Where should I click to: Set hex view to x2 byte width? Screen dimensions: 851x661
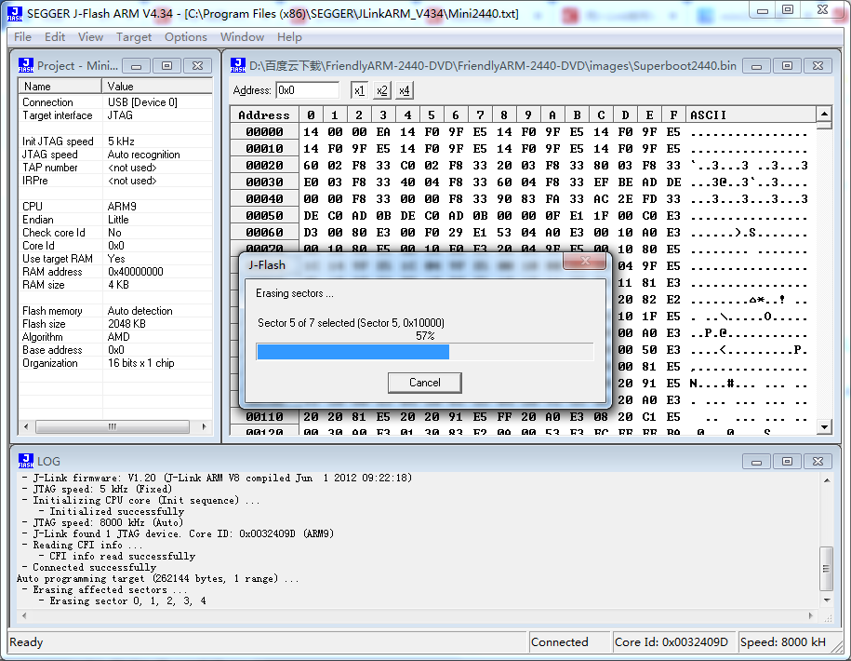pyautogui.click(x=381, y=90)
